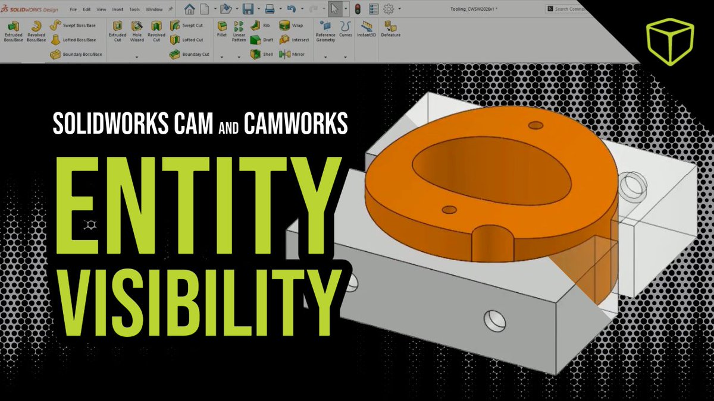Open an existing file icon
The width and height of the screenshot is (714, 401).
[x=226, y=9]
